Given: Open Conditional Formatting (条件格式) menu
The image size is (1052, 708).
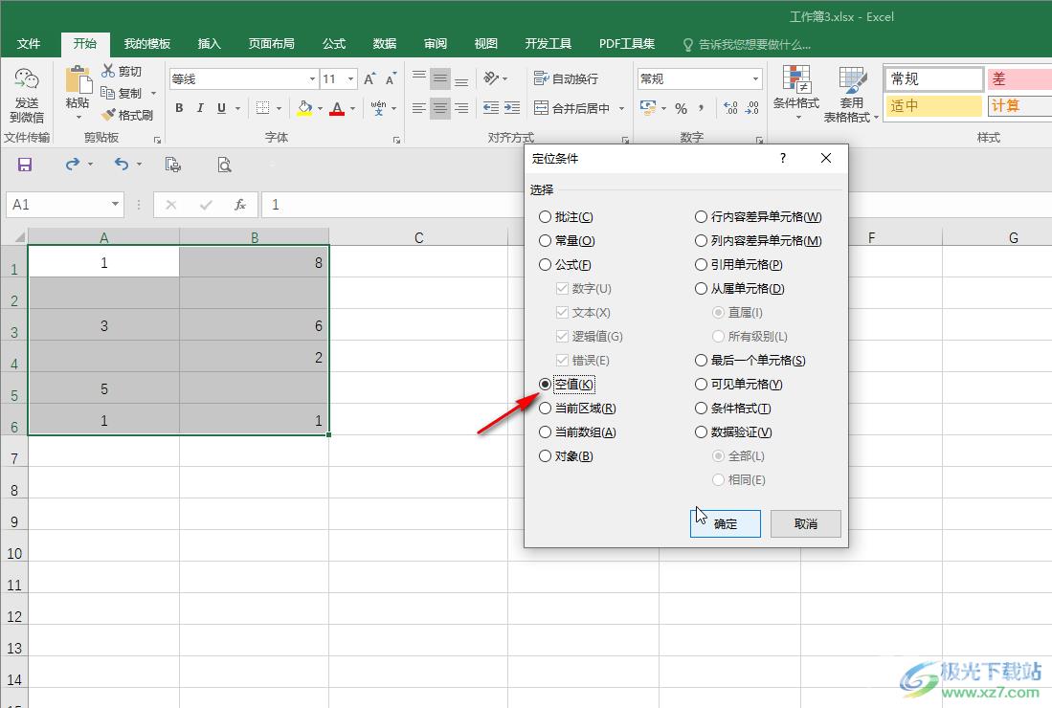Looking at the screenshot, I should click(x=796, y=93).
